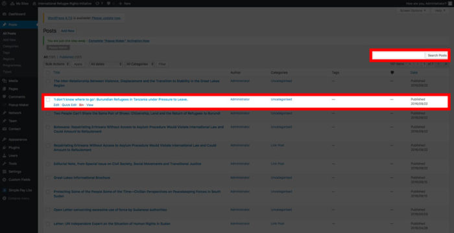Image resolution: width=454 pixels, height=233 pixels.
Task: Check the Great Lakes Informational Brochure post
Action: pos(48,178)
